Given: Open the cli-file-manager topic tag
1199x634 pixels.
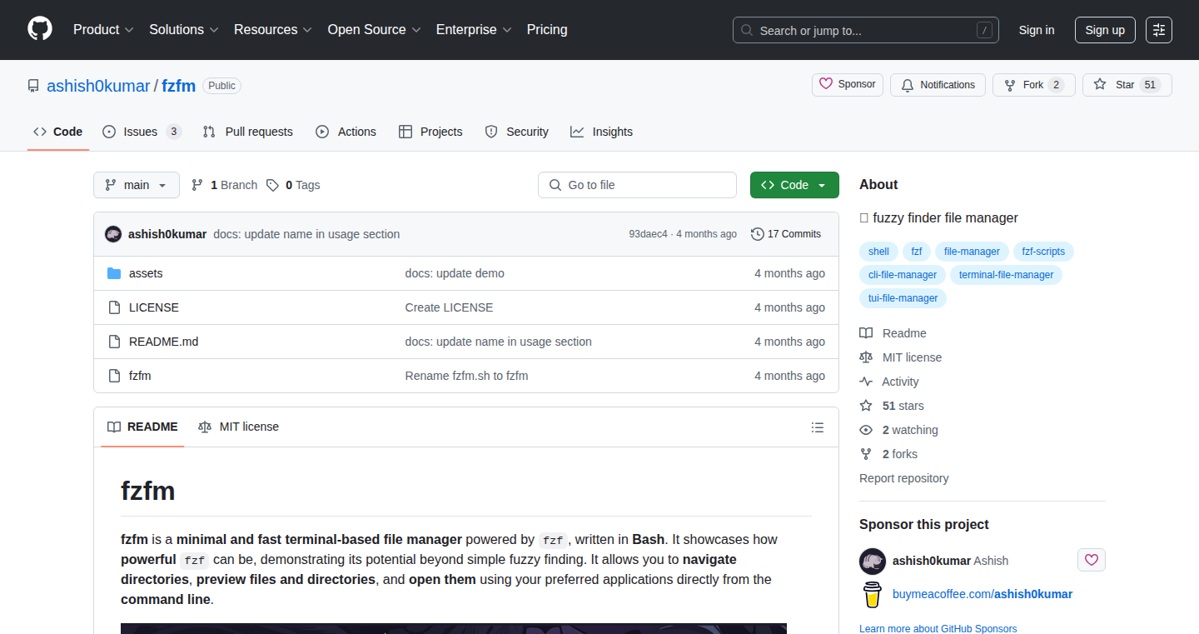Looking at the screenshot, I should tap(903, 275).
